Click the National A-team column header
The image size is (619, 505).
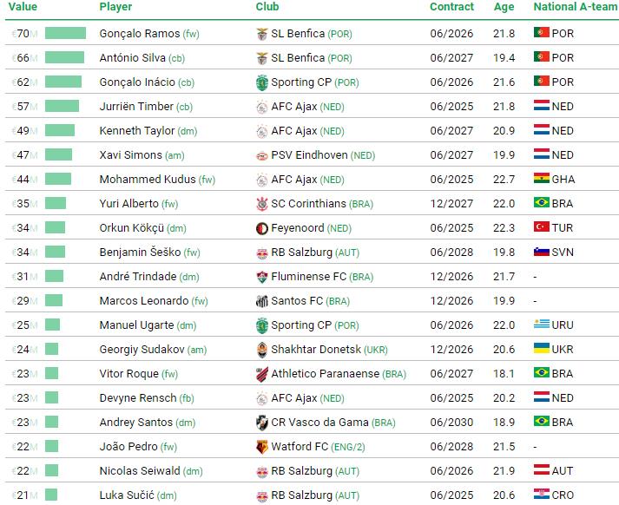click(x=573, y=7)
